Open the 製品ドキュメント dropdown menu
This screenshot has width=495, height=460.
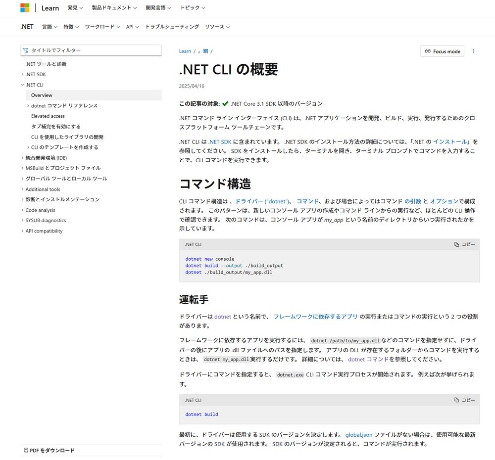point(114,7)
